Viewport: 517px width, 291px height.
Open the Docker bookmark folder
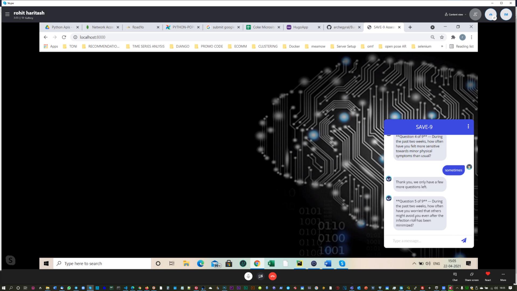pos(291,46)
